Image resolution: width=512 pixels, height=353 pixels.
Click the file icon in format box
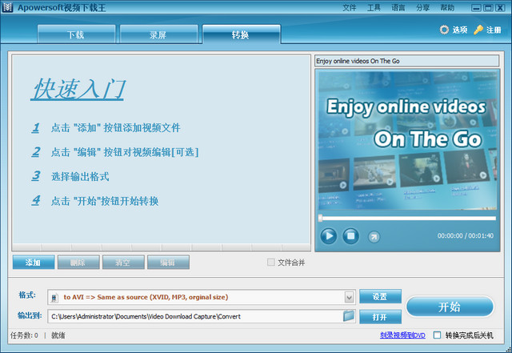[x=55, y=298]
